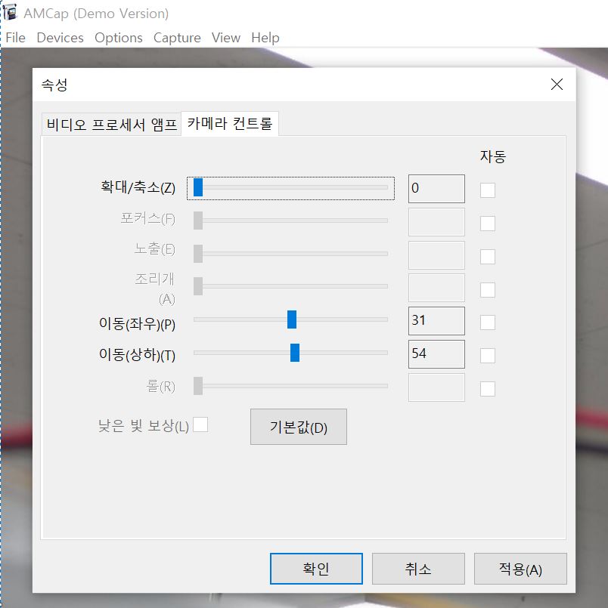Screen dimensions: 608x608
Task: Open the Help menu
Action: (265, 38)
